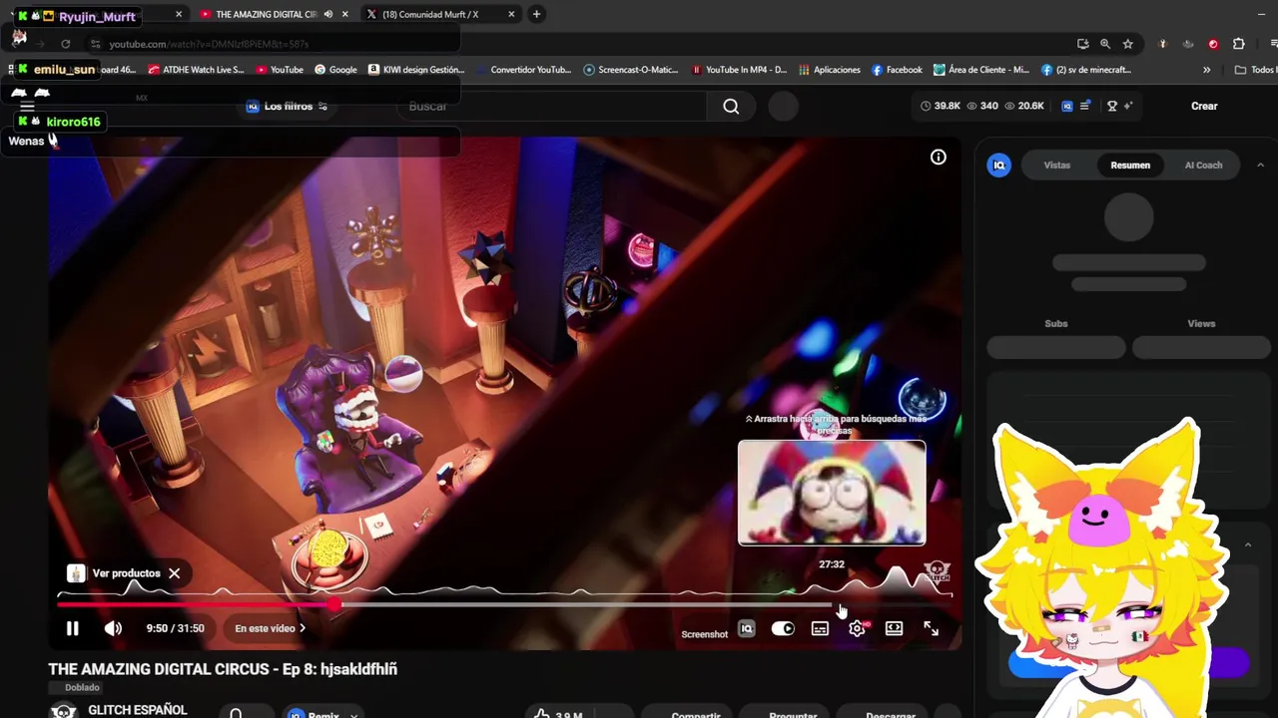This screenshot has width=1278, height=718.
Task: Collapse the vidIQ side panel chevron
Action: click(1260, 165)
